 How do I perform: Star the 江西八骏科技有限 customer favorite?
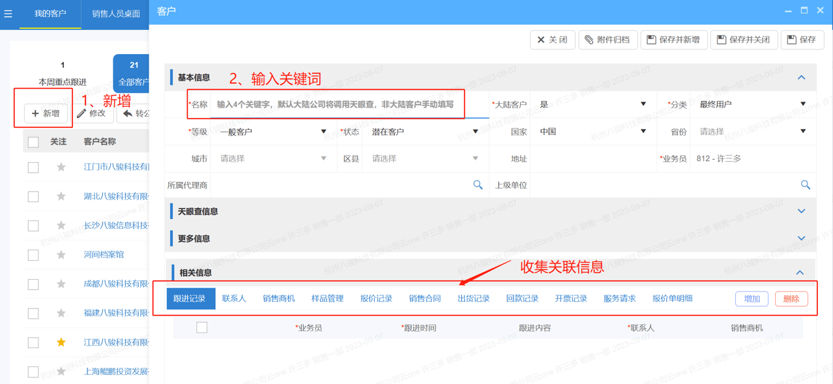point(61,342)
